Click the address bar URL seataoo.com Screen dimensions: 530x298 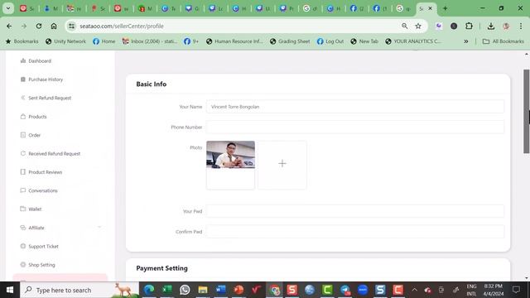122,26
